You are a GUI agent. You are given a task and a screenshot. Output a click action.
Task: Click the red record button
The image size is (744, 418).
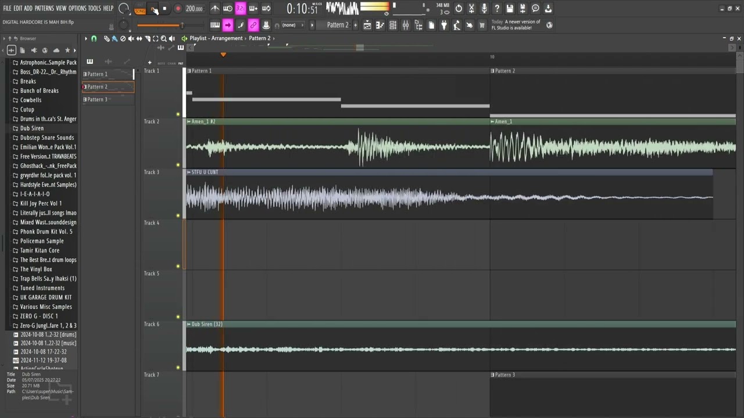coord(178,9)
